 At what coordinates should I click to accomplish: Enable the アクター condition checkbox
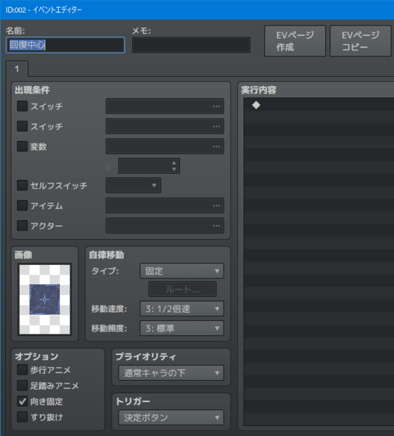(x=22, y=225)
